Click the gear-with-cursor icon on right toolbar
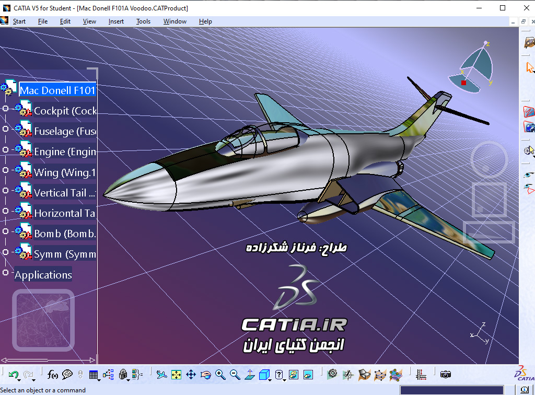 point(529,150)
